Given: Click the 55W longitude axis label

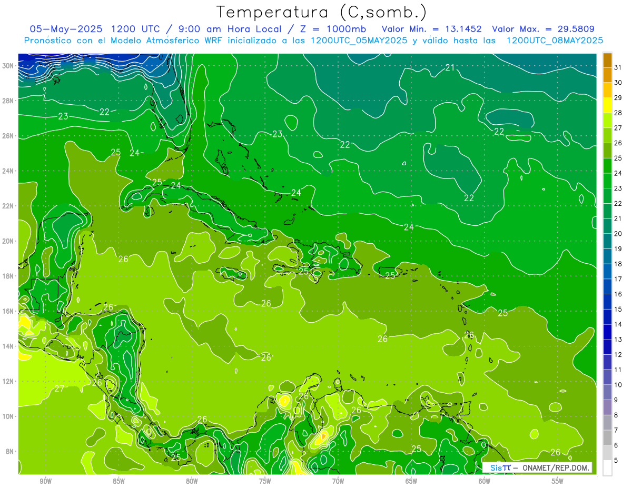Looking at the screenshot, I should pos(558,481).
